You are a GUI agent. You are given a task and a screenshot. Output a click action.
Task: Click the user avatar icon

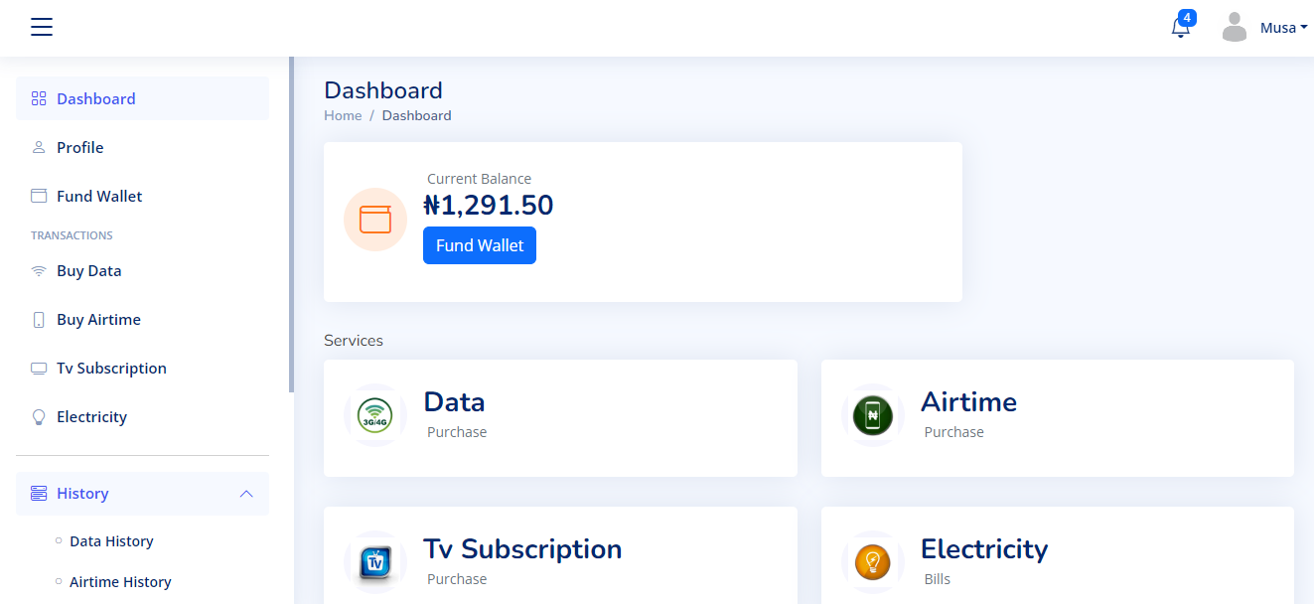[1235, 28]
